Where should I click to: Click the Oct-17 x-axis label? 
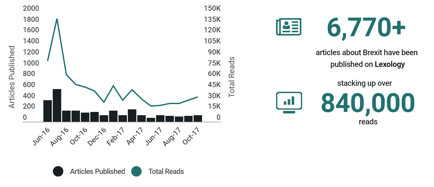pos(191,136)
